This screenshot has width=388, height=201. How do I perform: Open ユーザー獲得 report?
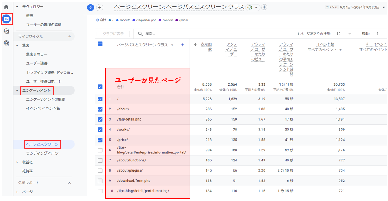pos(37,63)
